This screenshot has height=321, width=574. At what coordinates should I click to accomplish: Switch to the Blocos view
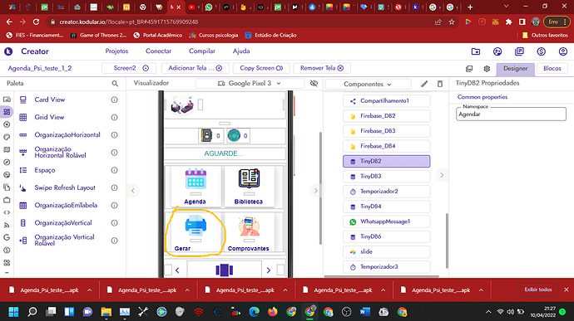click(x=552, y=68)
